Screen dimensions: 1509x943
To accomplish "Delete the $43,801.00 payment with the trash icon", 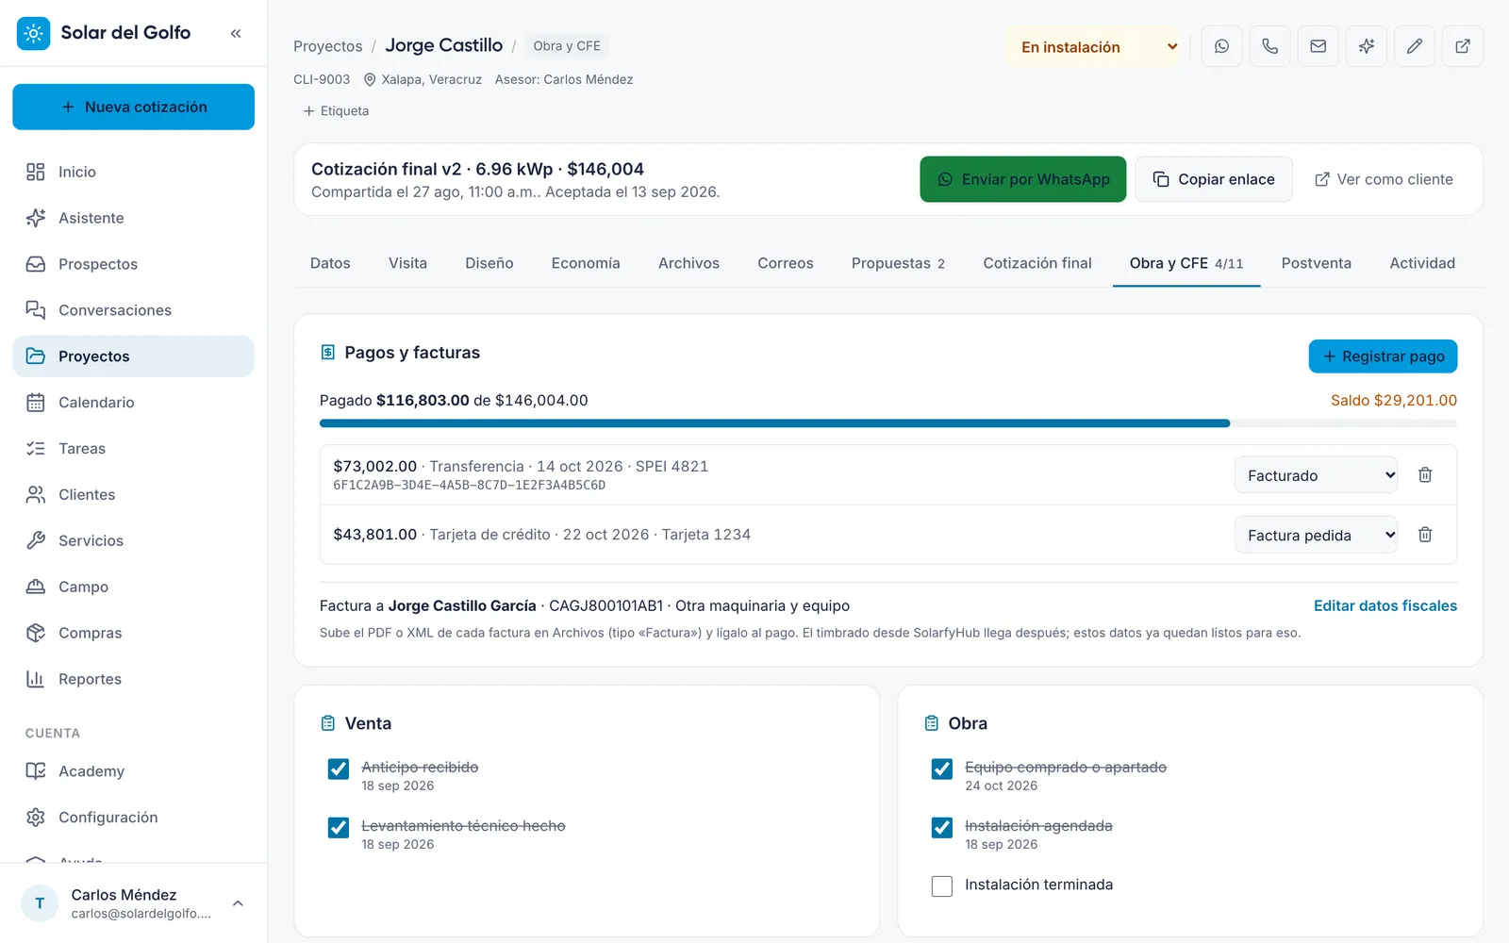I will (x=1425, y=535).
